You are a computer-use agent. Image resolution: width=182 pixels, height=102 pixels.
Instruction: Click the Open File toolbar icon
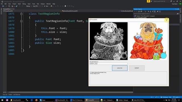12,6
